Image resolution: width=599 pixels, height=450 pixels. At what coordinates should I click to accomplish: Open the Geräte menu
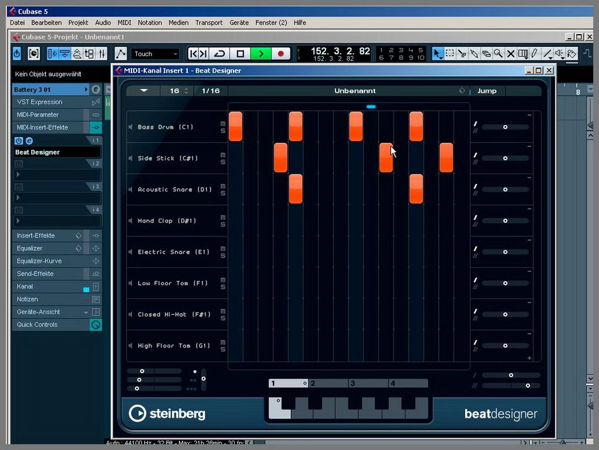[x=239, y=22]
